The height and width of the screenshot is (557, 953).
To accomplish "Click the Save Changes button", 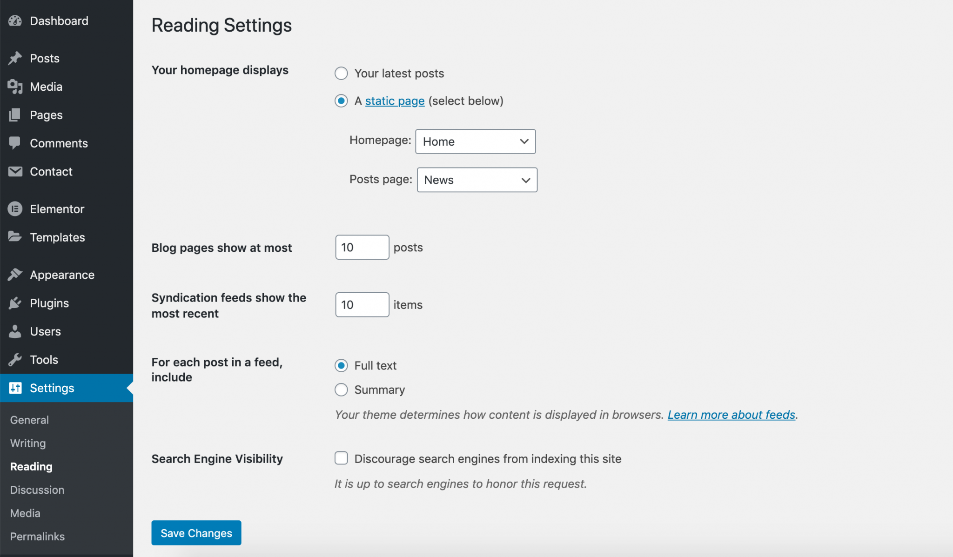I will coord(196,533).
